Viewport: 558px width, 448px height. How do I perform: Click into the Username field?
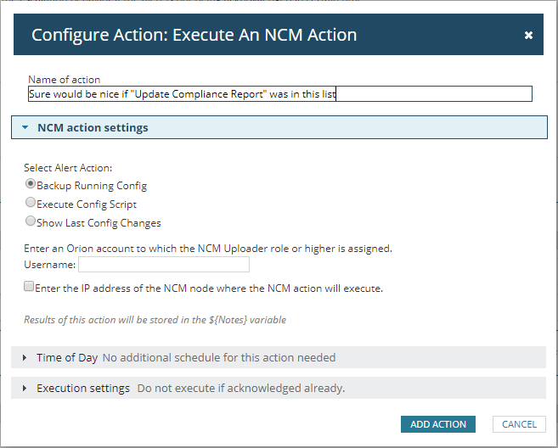point(163,265)
